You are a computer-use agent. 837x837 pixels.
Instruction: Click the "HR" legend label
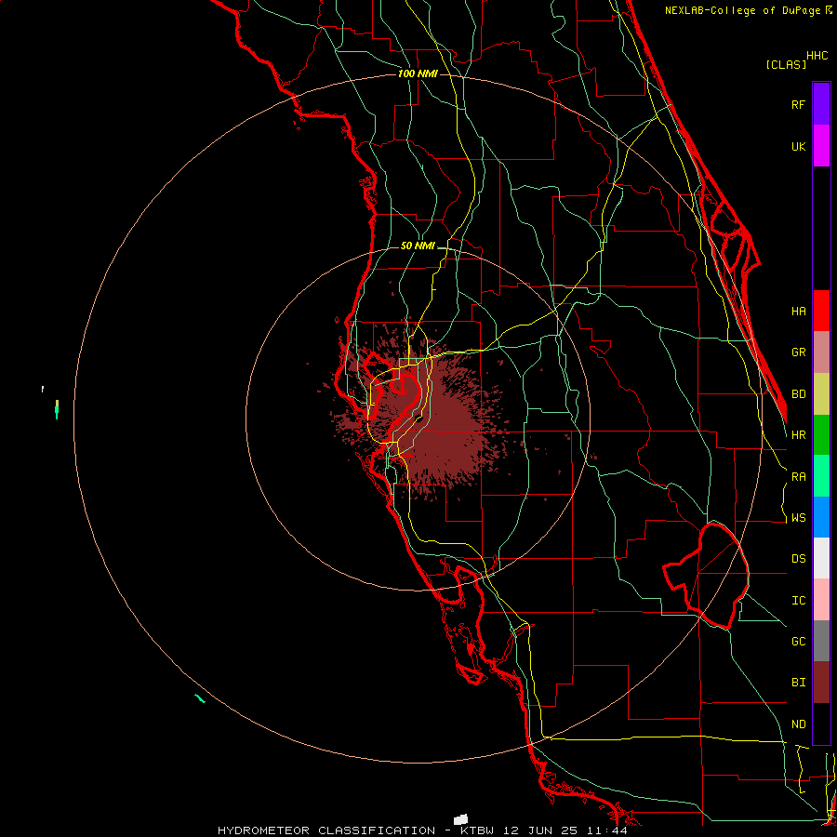click(x=798, y=435)
